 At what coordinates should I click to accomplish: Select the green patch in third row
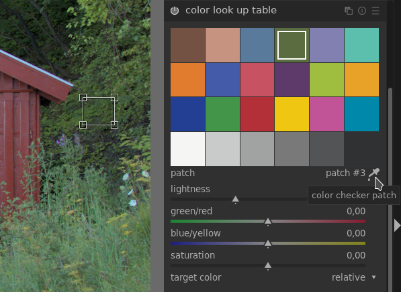[x=222, y=115]
